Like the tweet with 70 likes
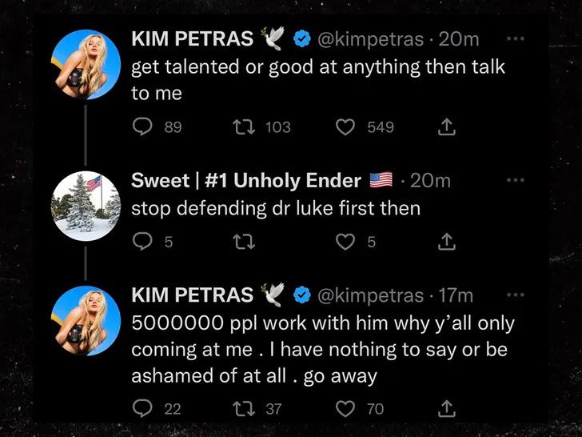 (x=345, y=409)
